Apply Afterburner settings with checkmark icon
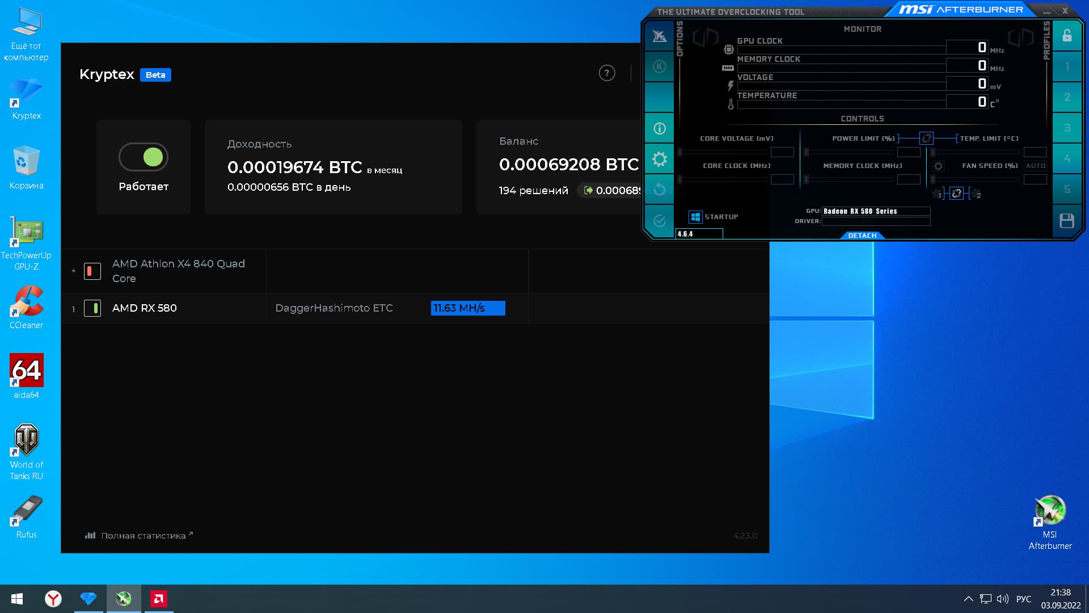 (x=659, y=221)
